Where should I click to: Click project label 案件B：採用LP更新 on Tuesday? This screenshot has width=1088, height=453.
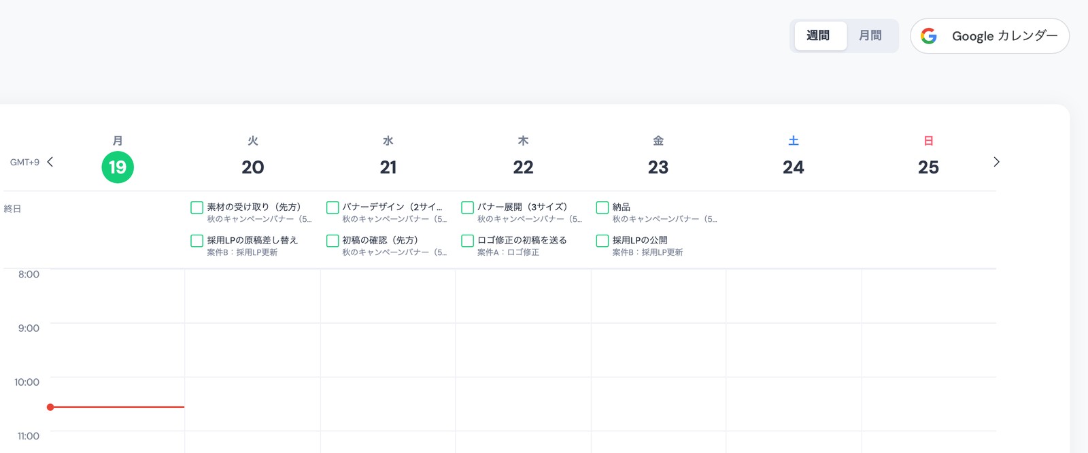242,252
